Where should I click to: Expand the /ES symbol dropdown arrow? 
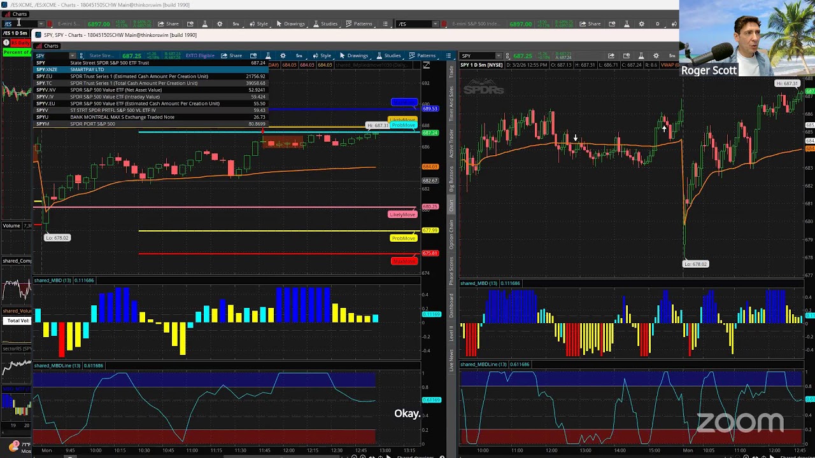41,24
